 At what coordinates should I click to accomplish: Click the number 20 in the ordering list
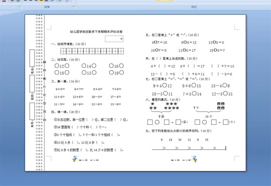pos(180,140)
